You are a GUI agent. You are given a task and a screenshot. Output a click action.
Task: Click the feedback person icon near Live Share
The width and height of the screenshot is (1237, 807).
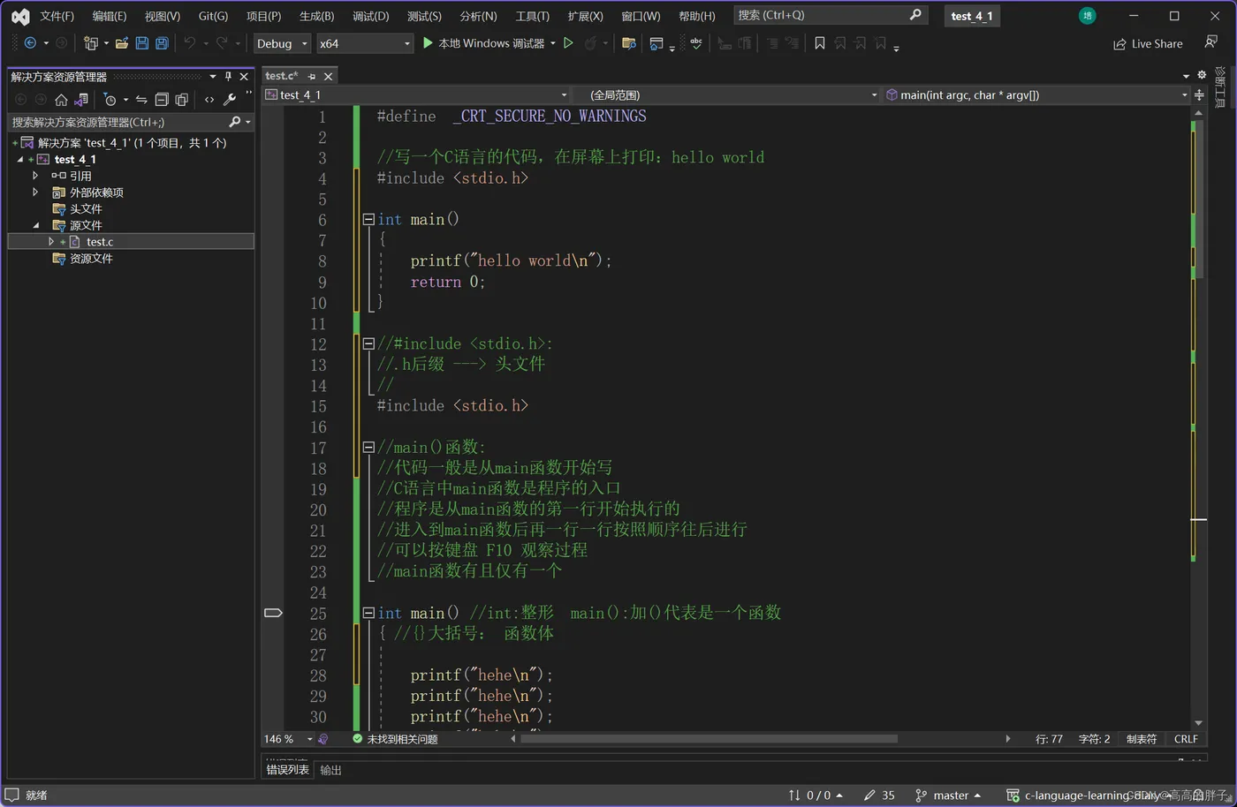point(1211,42)
